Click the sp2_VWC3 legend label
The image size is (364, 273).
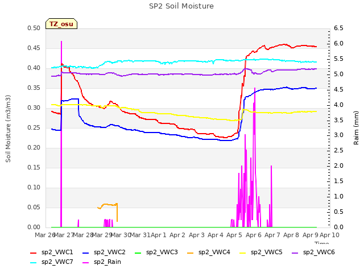coord(162,252)
